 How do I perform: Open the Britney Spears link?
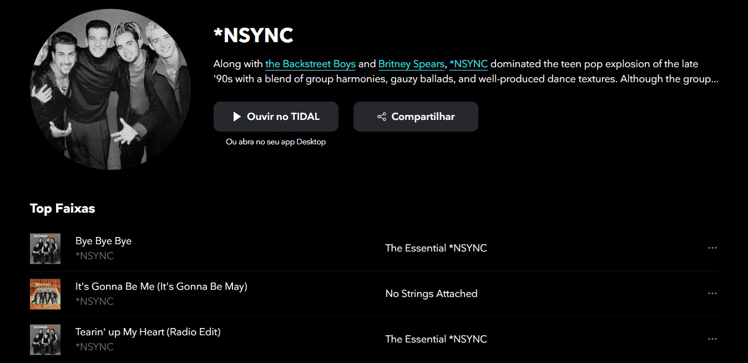[x=411, y=64]
